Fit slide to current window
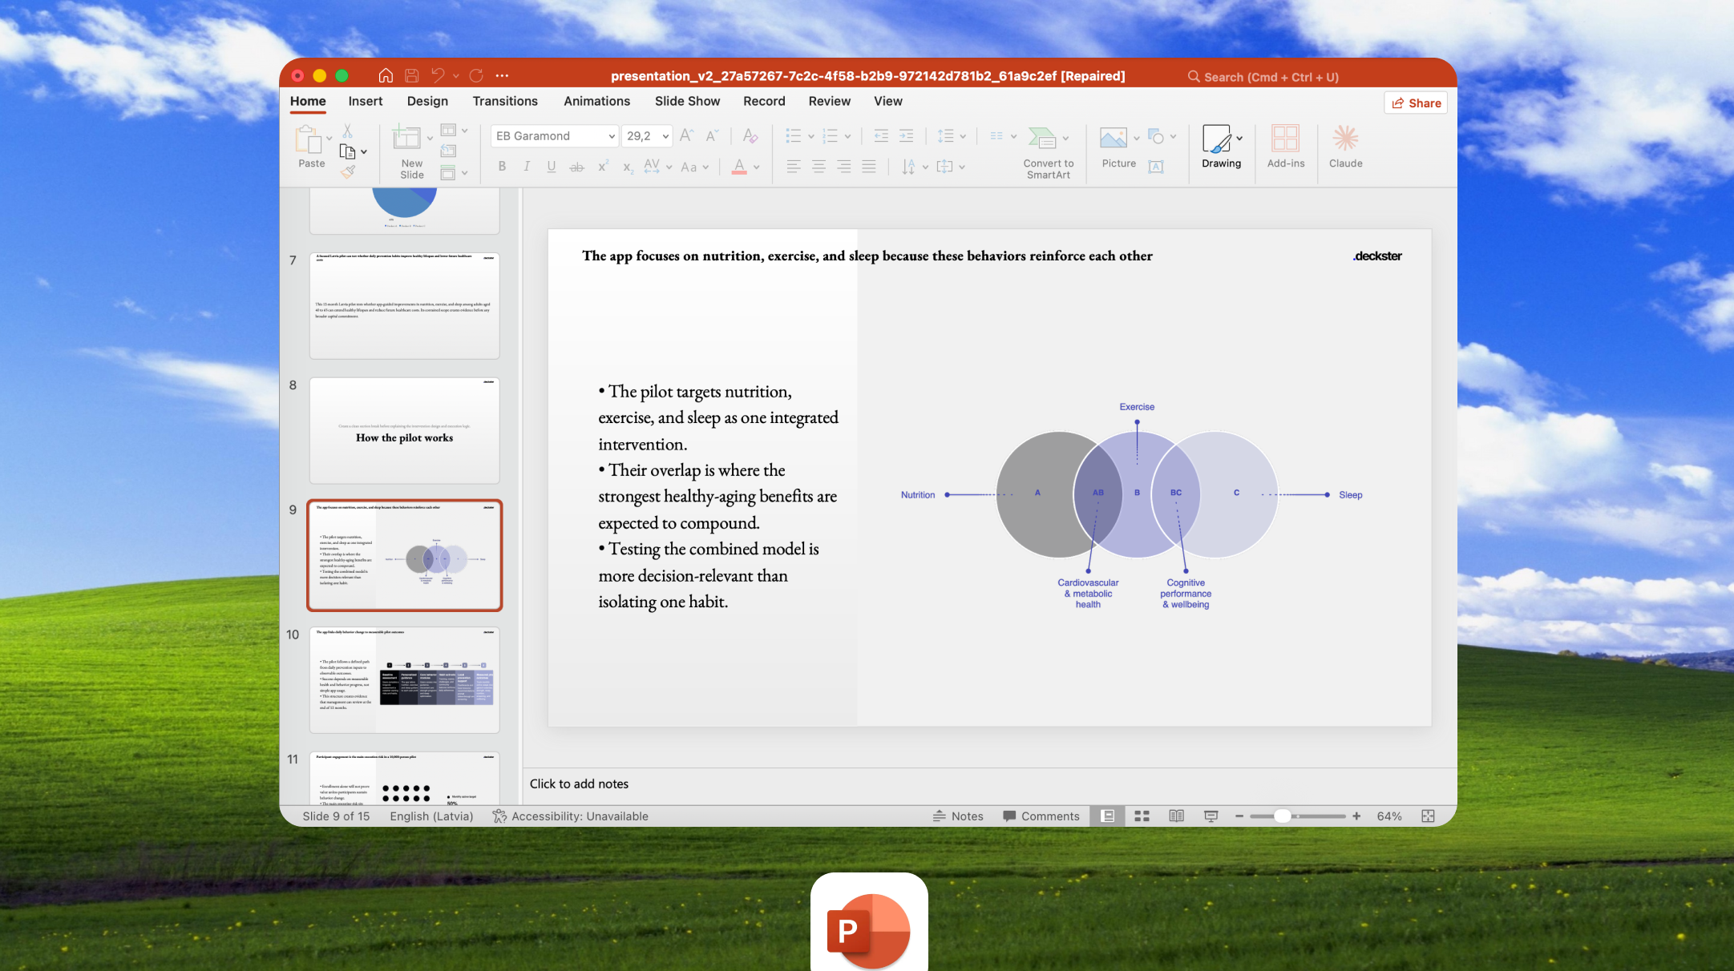Viewport: 1734px width, 971px height. [x=1428, y=816]
